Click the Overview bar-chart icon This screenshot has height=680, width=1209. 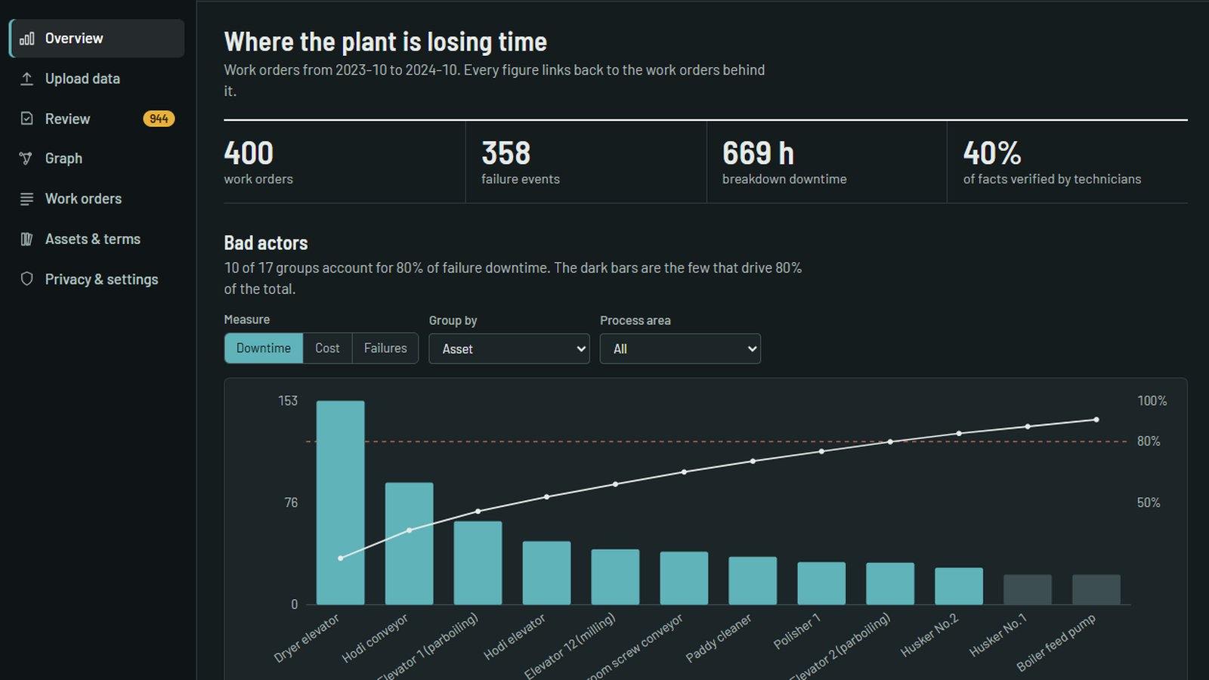coord(26,39)
